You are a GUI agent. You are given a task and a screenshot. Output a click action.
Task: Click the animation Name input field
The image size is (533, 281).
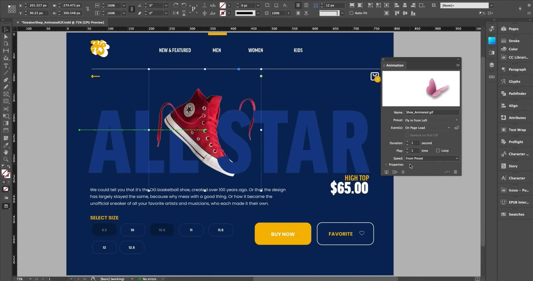(431, 112)
